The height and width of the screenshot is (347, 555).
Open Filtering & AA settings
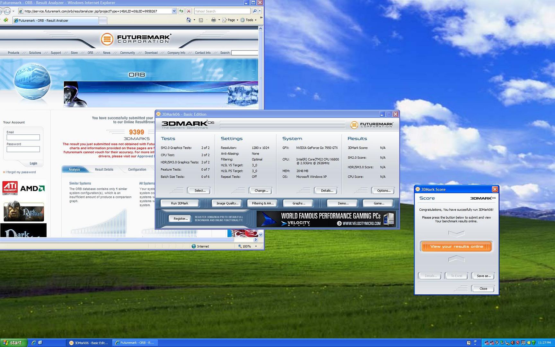(x=263, y=203)
